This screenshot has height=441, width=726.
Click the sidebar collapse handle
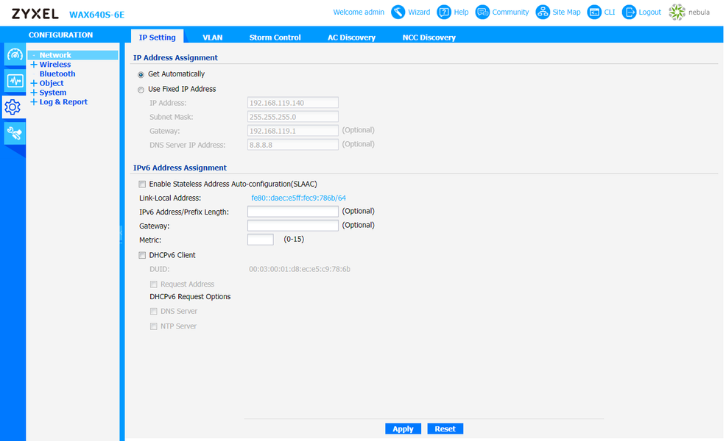click(121, 234)
